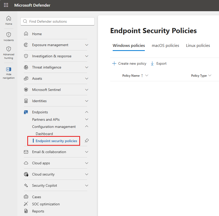
Task: Expand Exposure management chevron
Action: tap(87, 45)
